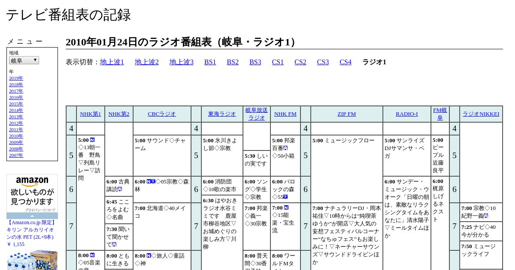Select the 5:00 氷川きよし節◇宗教 cell
Screen dimensions: 515x270
pyautogui.click(x=222, y=156)
